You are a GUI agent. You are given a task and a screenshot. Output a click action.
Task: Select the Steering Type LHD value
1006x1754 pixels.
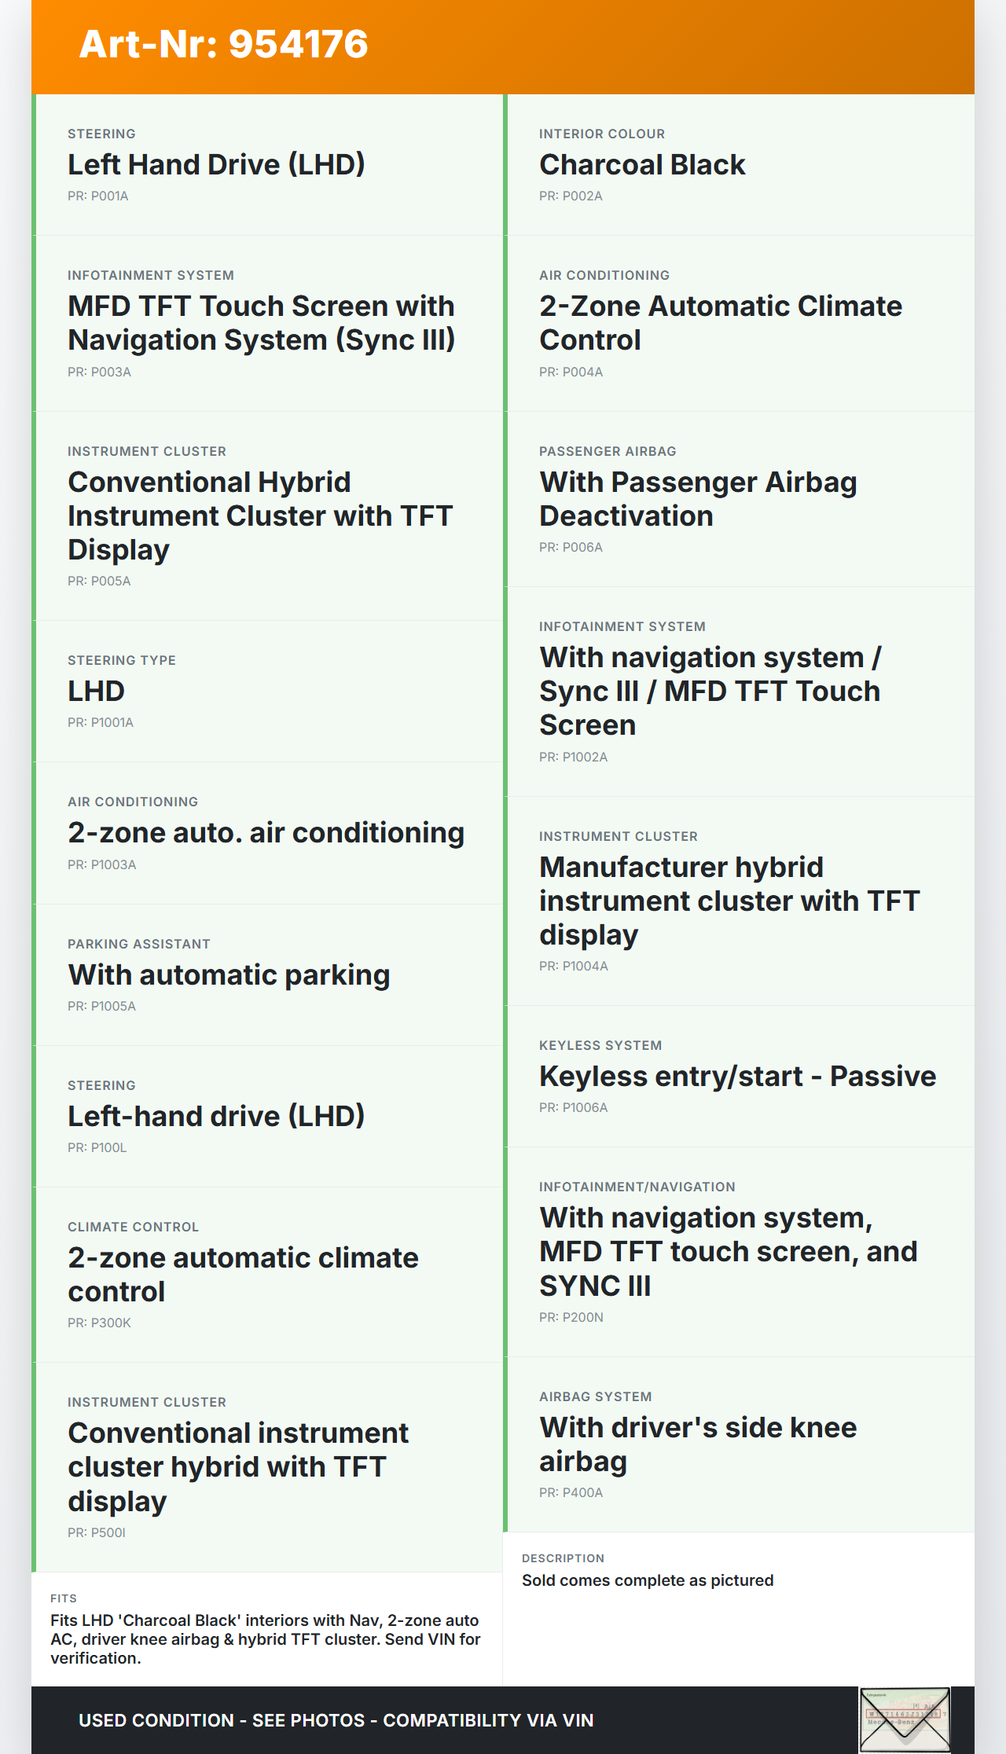point(96,692)
